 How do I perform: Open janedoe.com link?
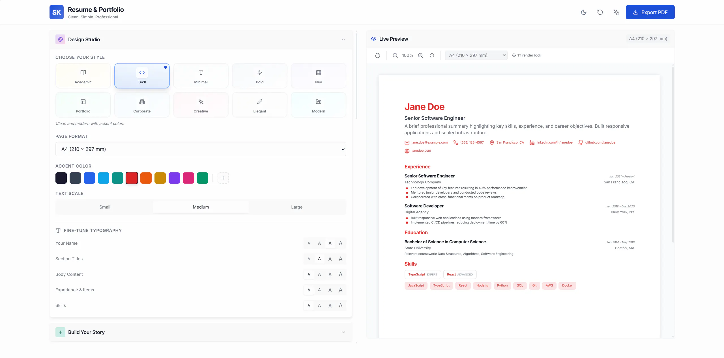coord(421,151)
